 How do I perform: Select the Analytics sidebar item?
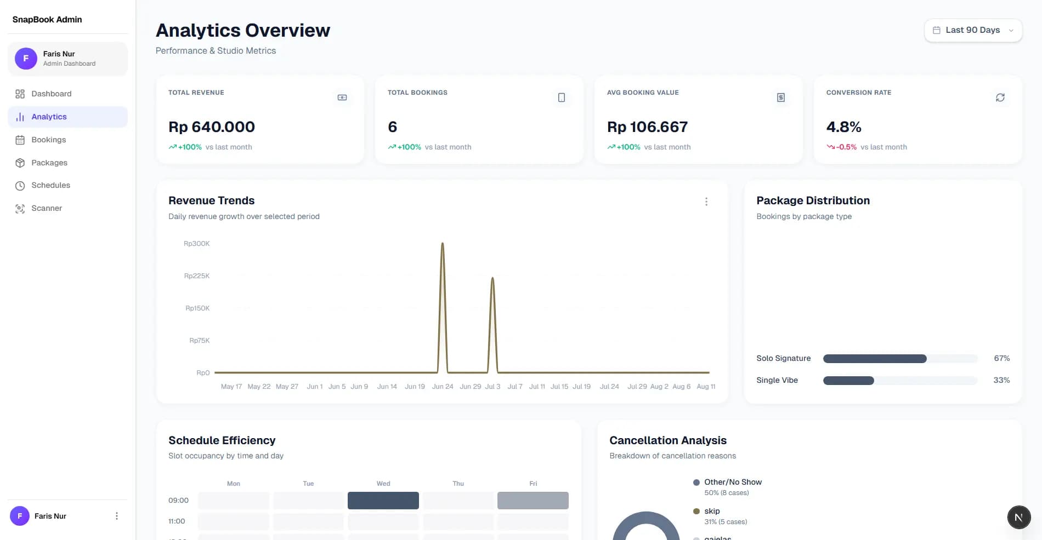click(67, 117)
